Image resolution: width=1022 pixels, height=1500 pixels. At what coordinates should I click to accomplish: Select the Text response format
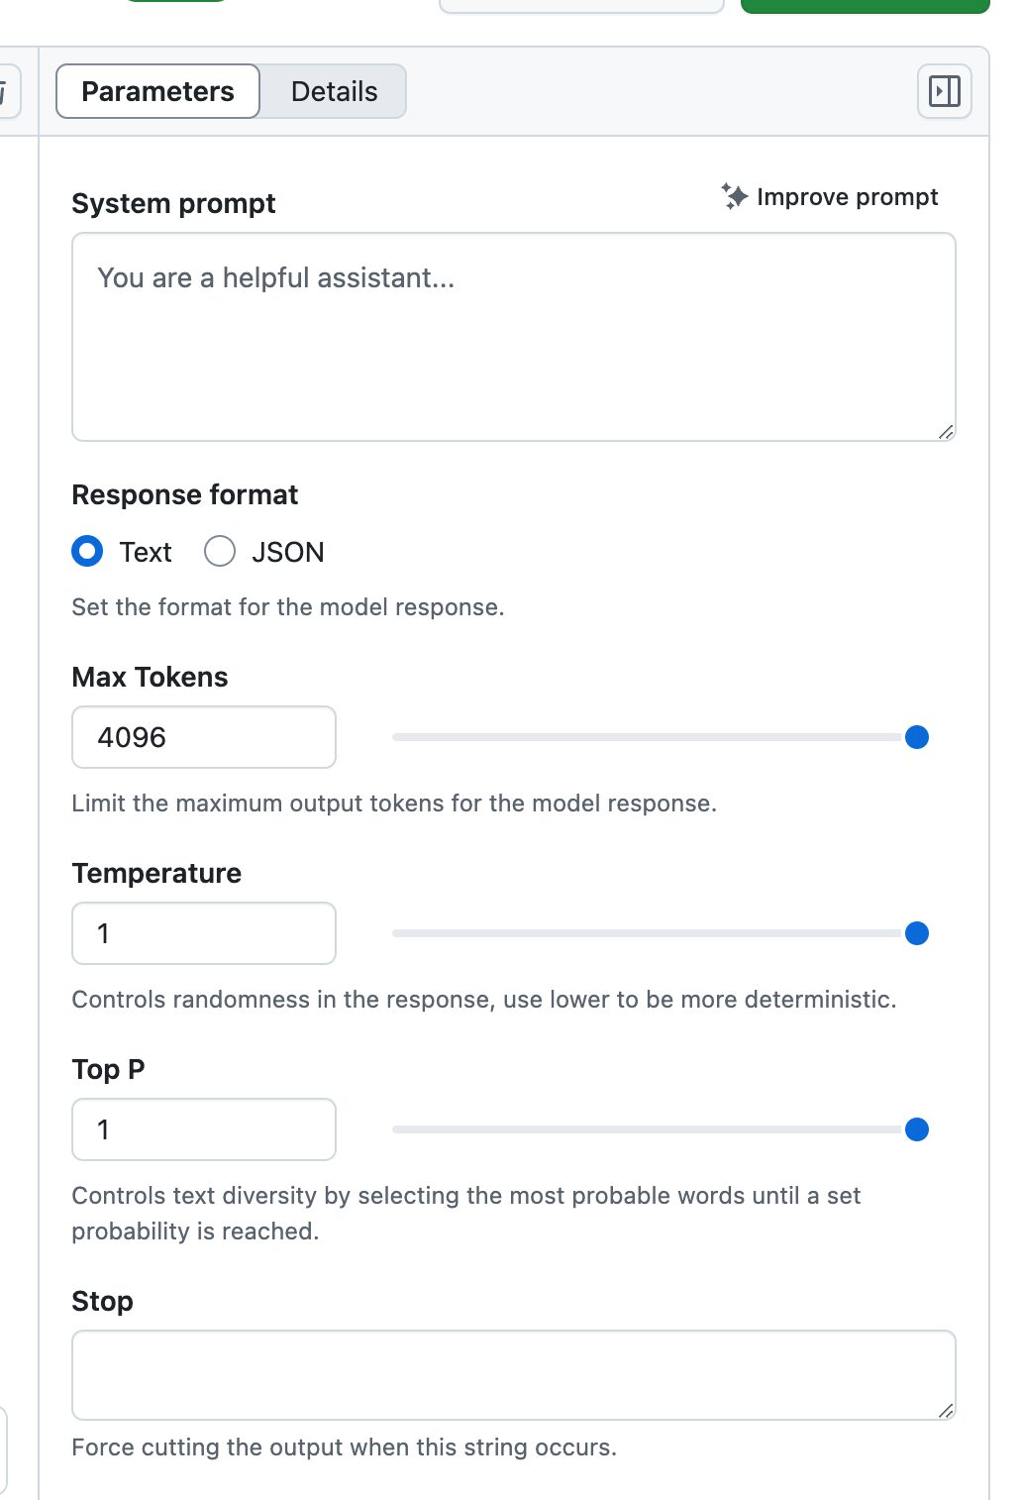(x=88, y=551)
